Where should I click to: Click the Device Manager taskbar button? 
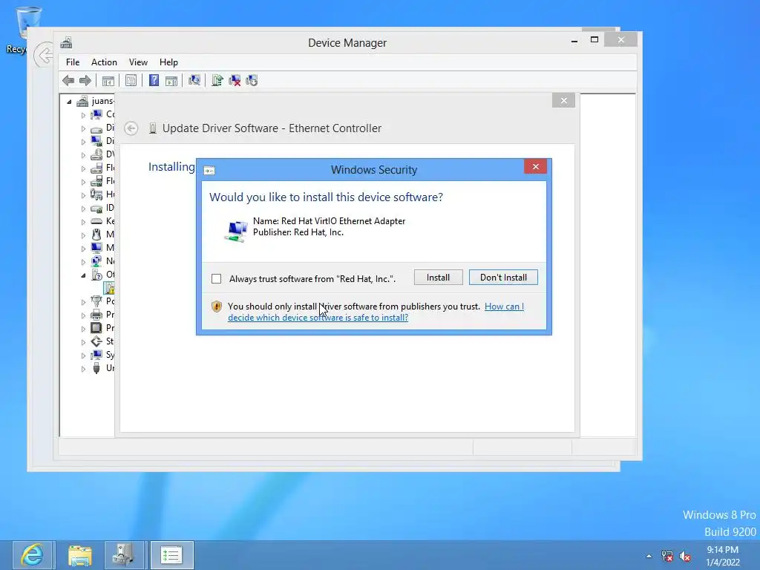pos(124,555)
